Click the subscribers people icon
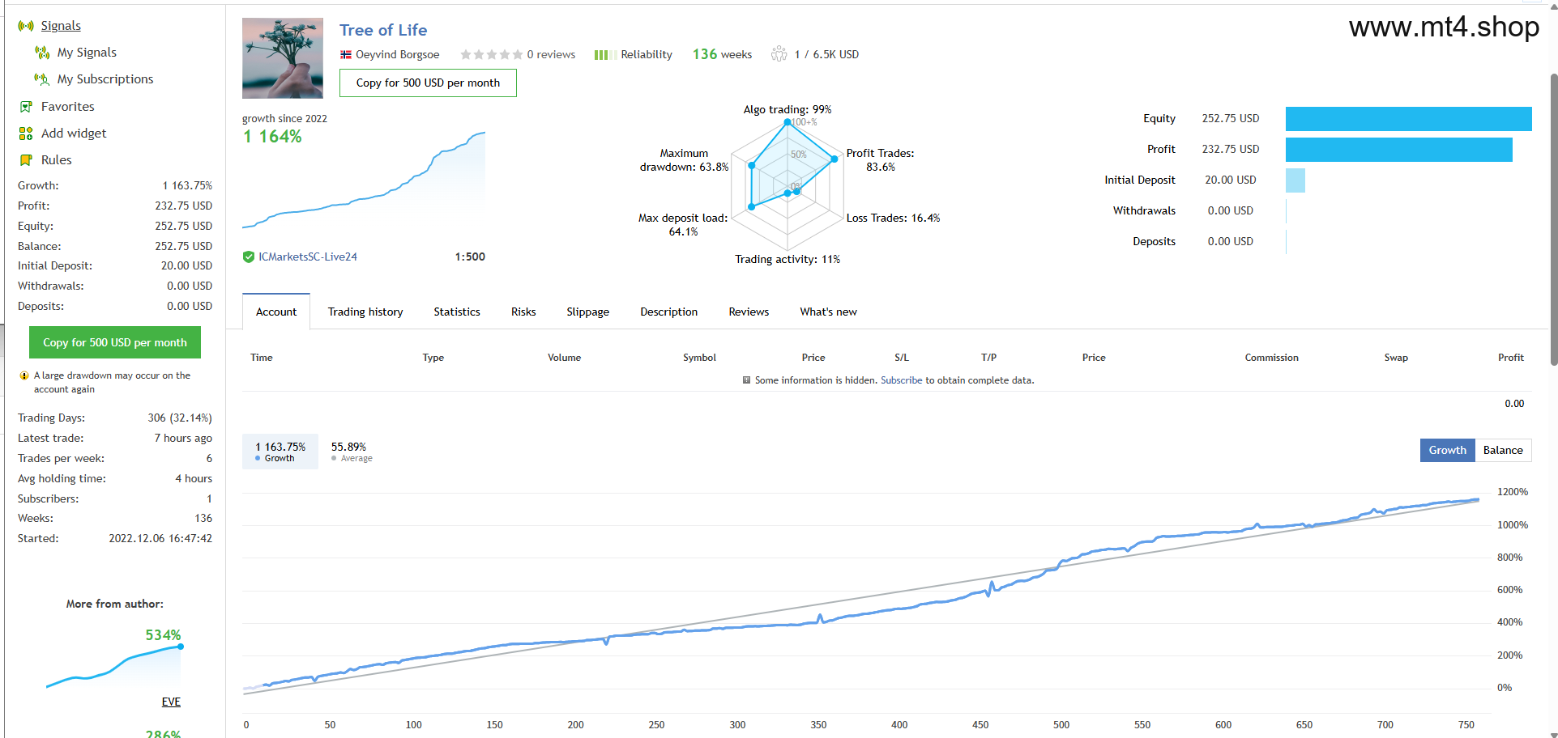 pyautogui.click(x=779, y=54)
